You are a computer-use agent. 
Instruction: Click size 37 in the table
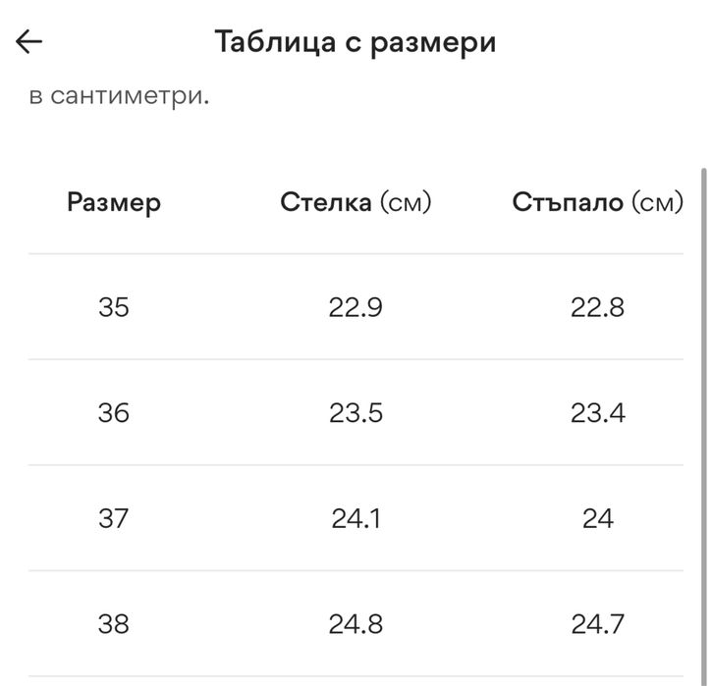coord(114,518)
